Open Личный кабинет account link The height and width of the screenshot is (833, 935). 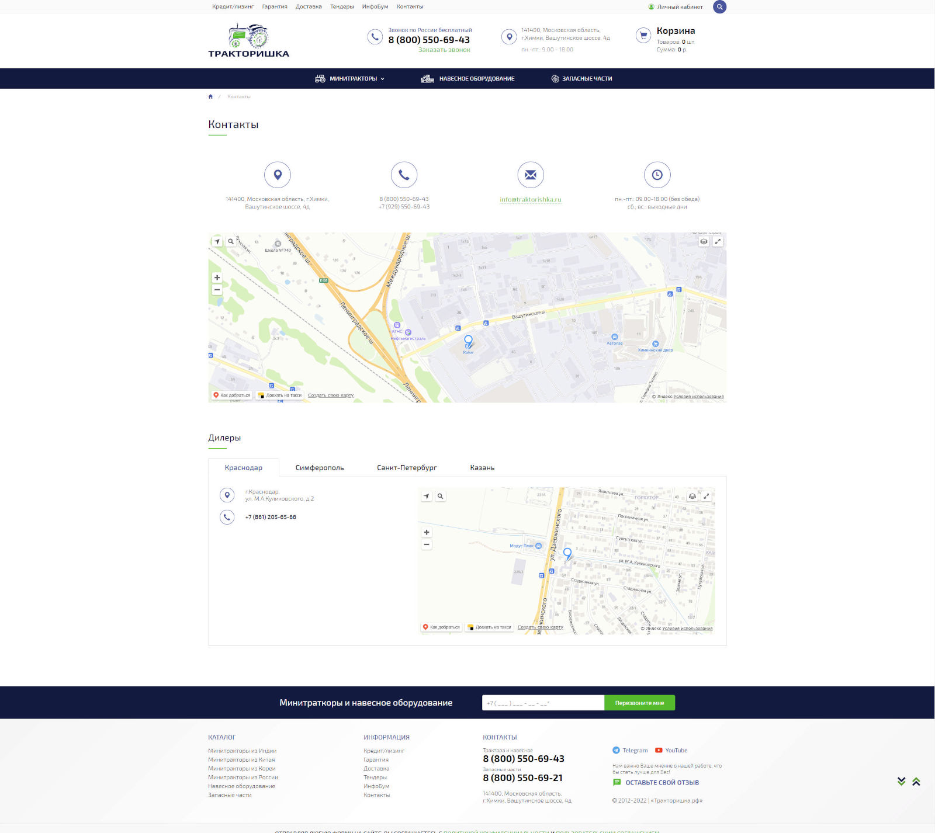679,7
